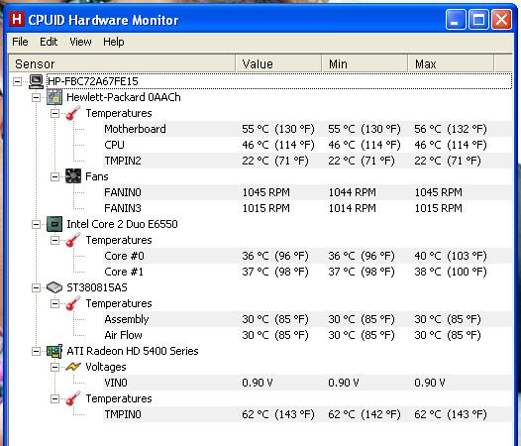Click the lightning bolt Voltages icon

[x=73, y=367]
